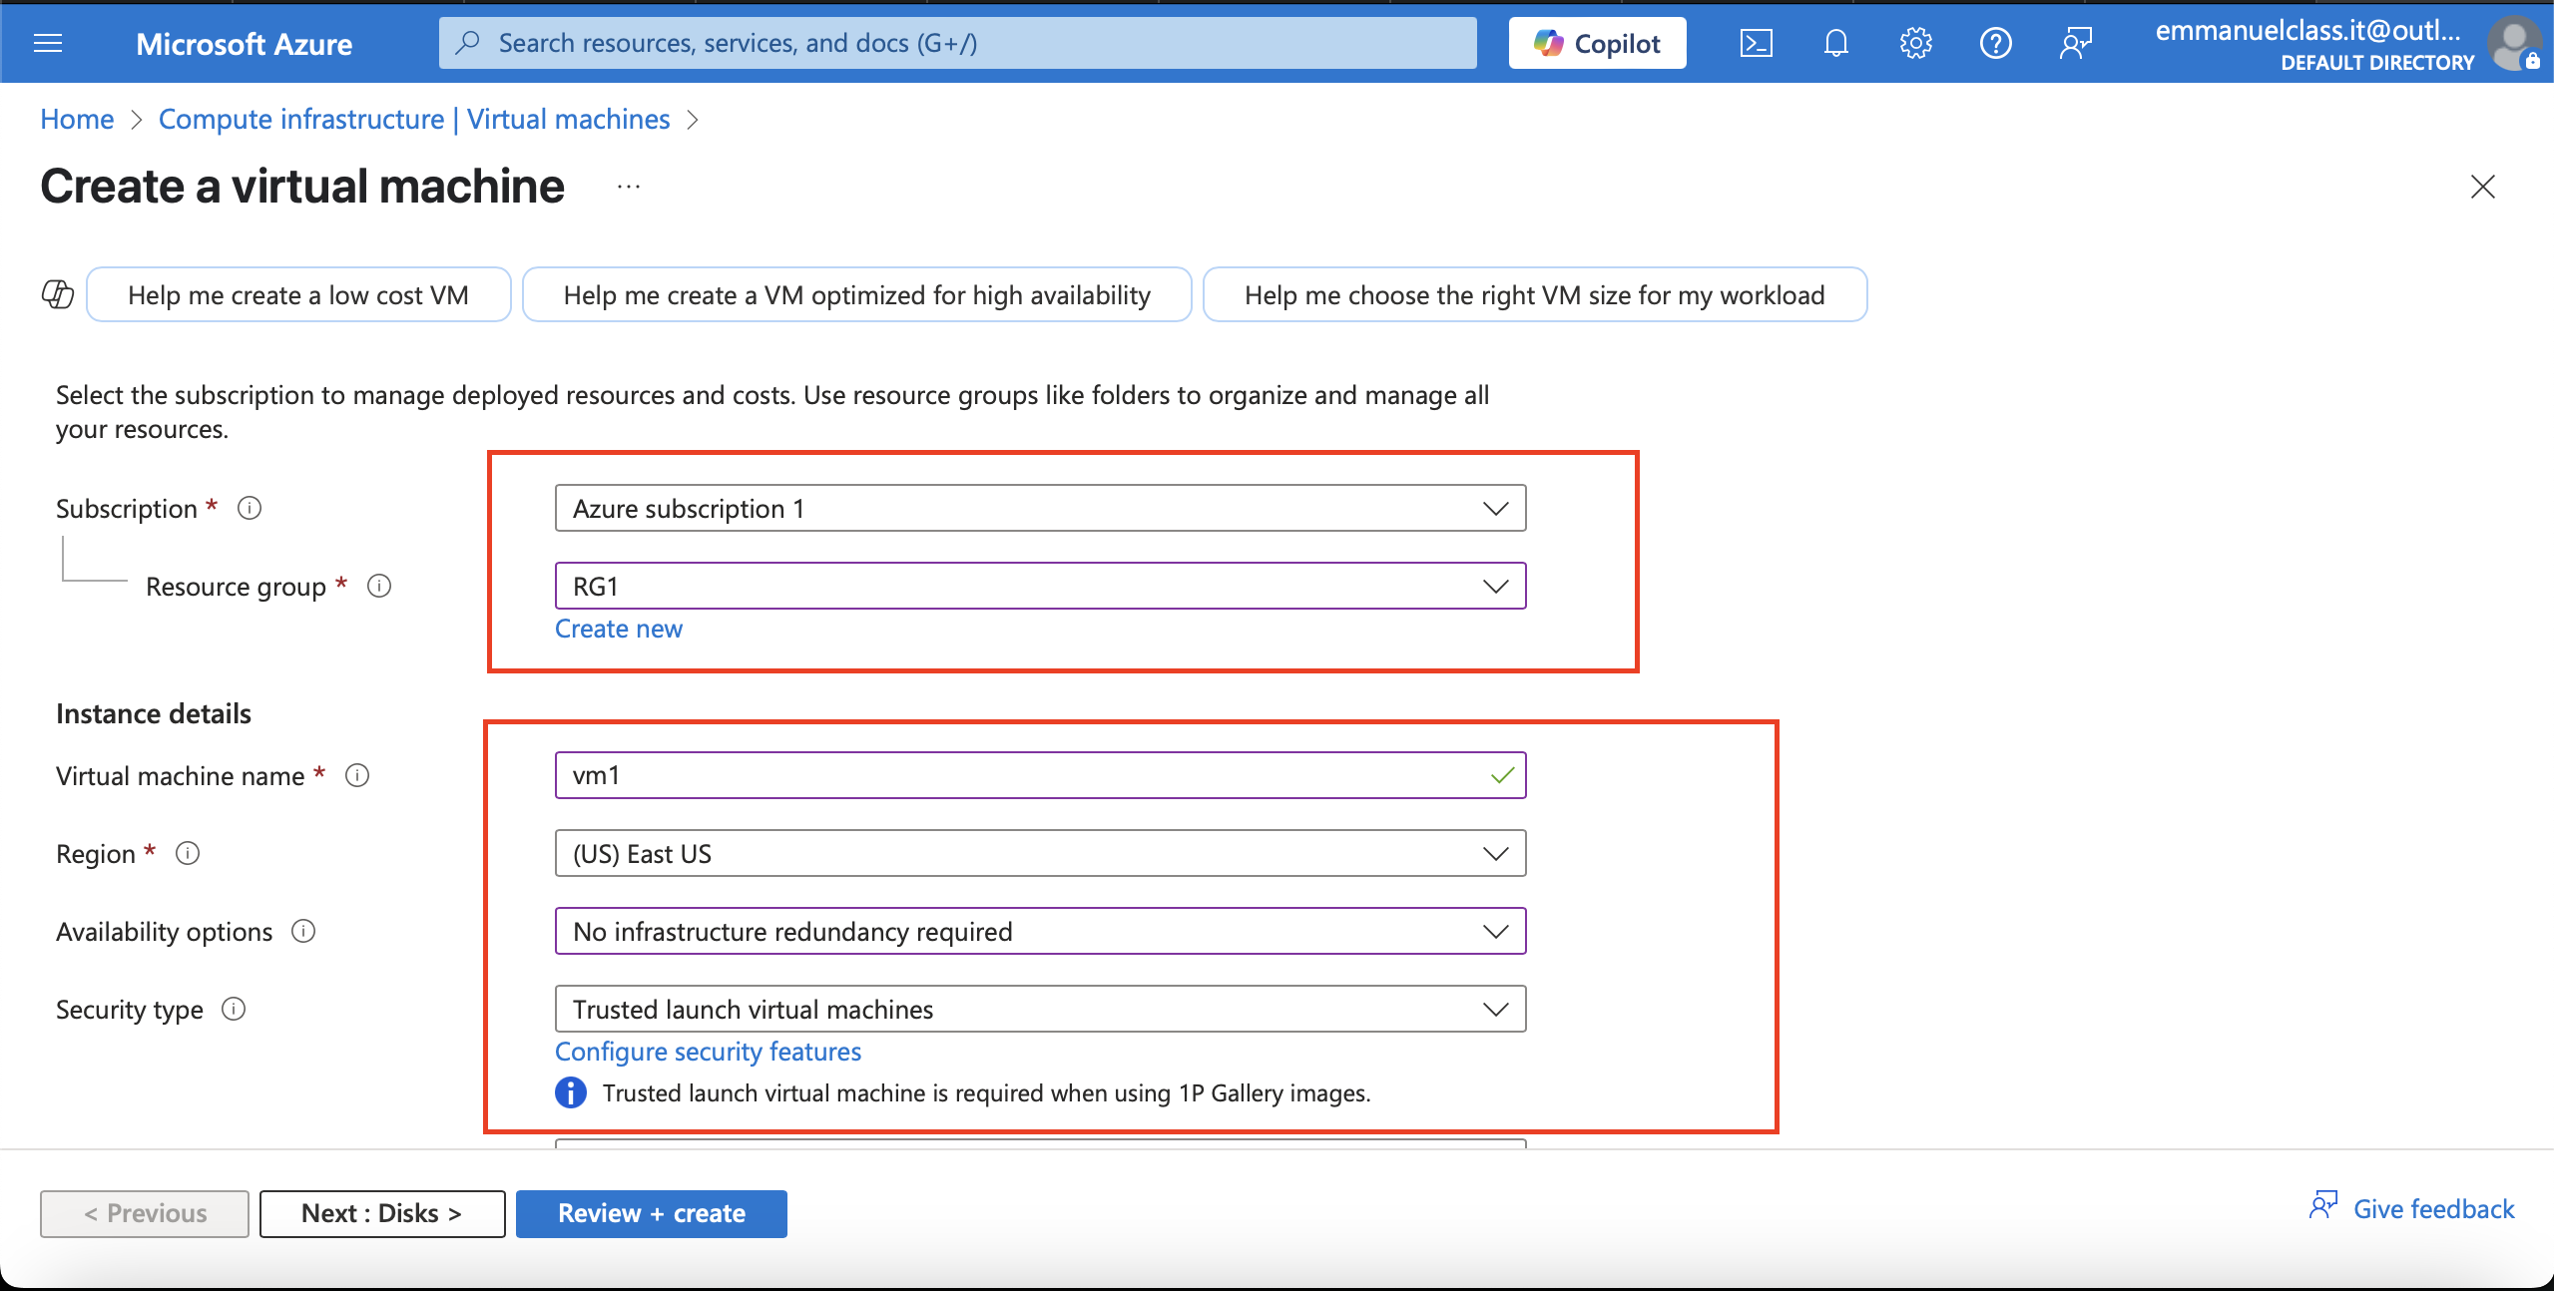
Task: Open the (US) East US region dropdown
Action: click(1040, 853)
